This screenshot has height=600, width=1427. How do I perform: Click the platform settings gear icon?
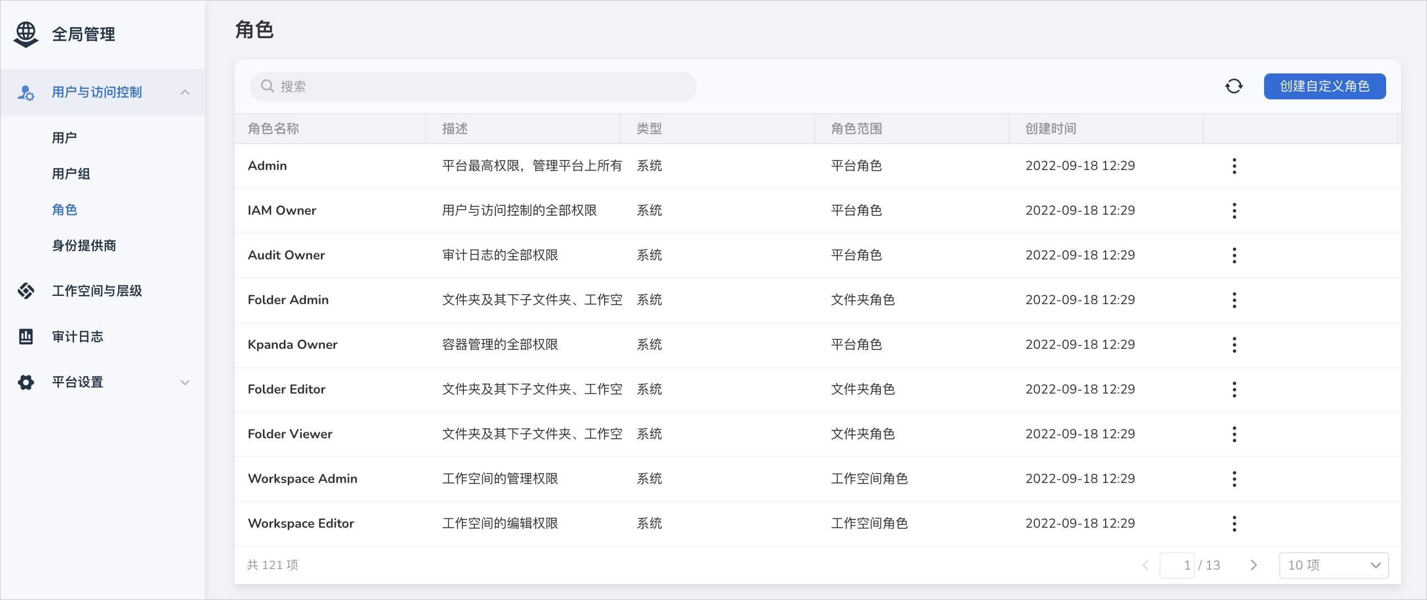coord(25,382)
